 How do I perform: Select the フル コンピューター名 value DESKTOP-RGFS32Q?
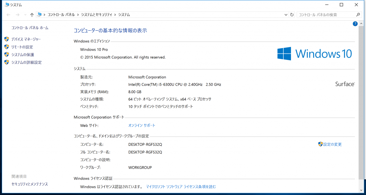145,152
